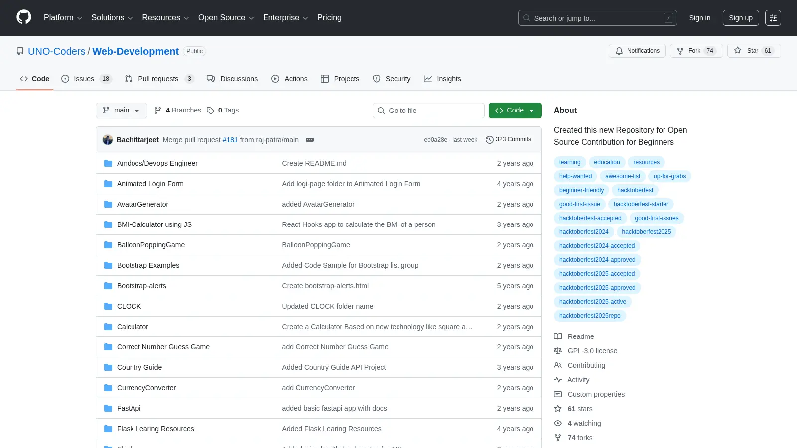The width and height of the screenshot is (797, 448).
Task: Click the Fork icon
Action: click(680, 51)
